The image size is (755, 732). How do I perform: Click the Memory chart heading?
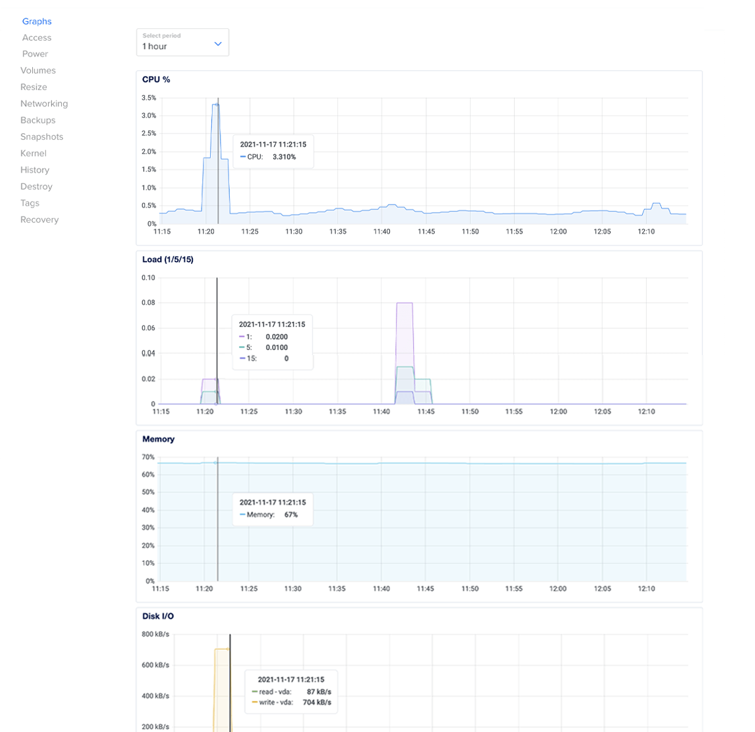(158, 439)
